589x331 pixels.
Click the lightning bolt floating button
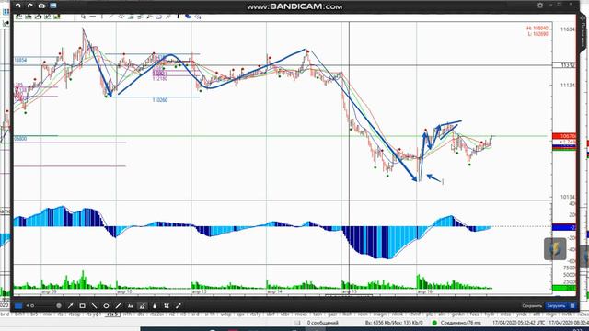tap(555, 249)
